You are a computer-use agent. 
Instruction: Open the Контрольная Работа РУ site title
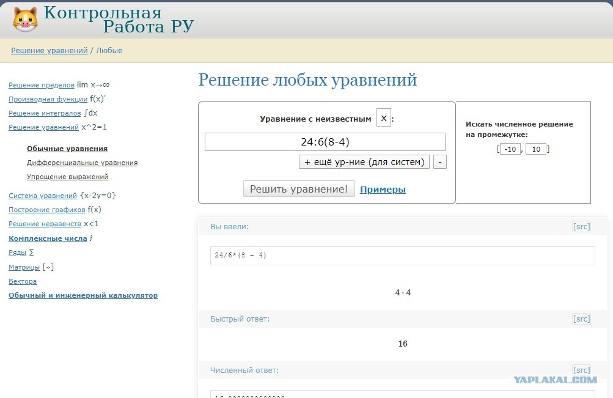tap(119, 20)
